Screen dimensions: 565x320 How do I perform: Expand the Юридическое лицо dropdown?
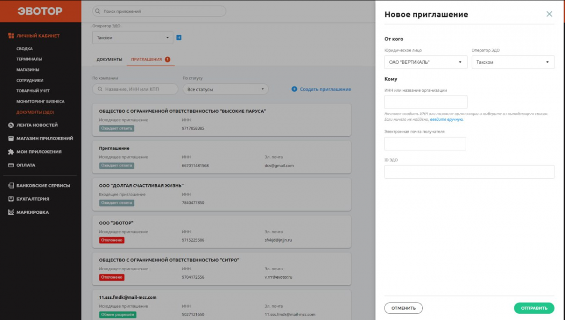(426, 62)
